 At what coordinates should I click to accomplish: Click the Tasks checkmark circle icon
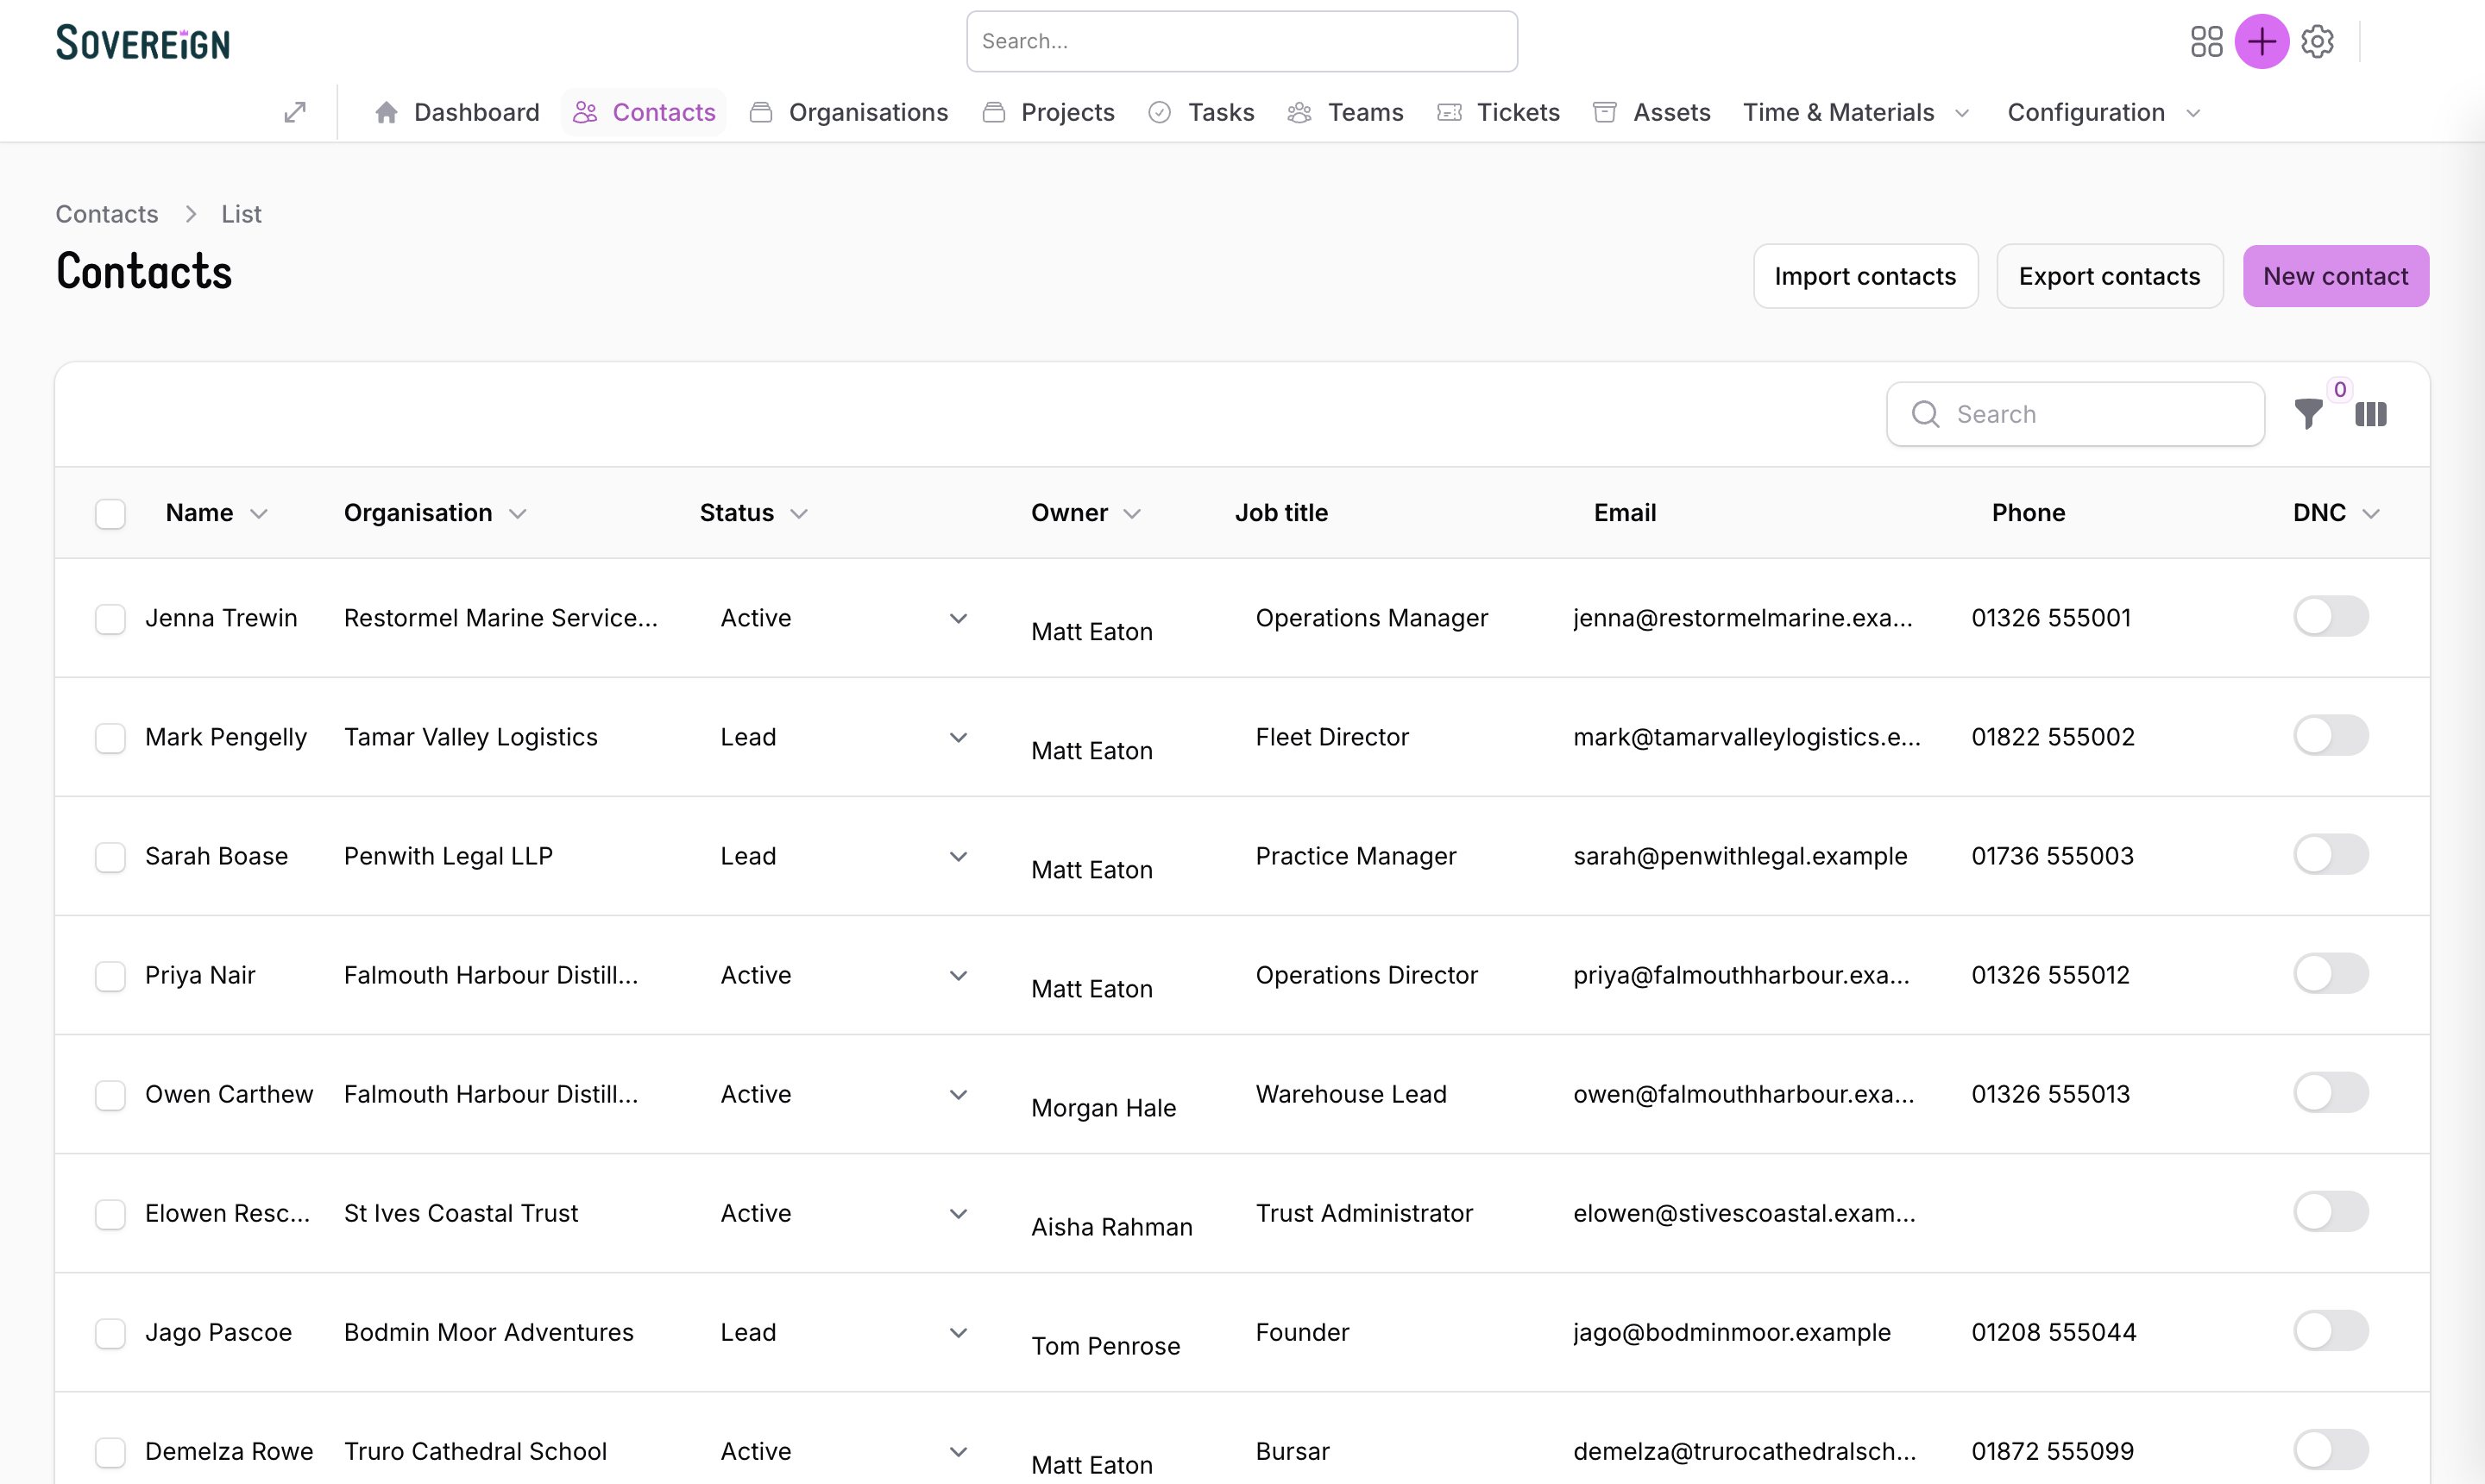click(x=1159, y=112)
